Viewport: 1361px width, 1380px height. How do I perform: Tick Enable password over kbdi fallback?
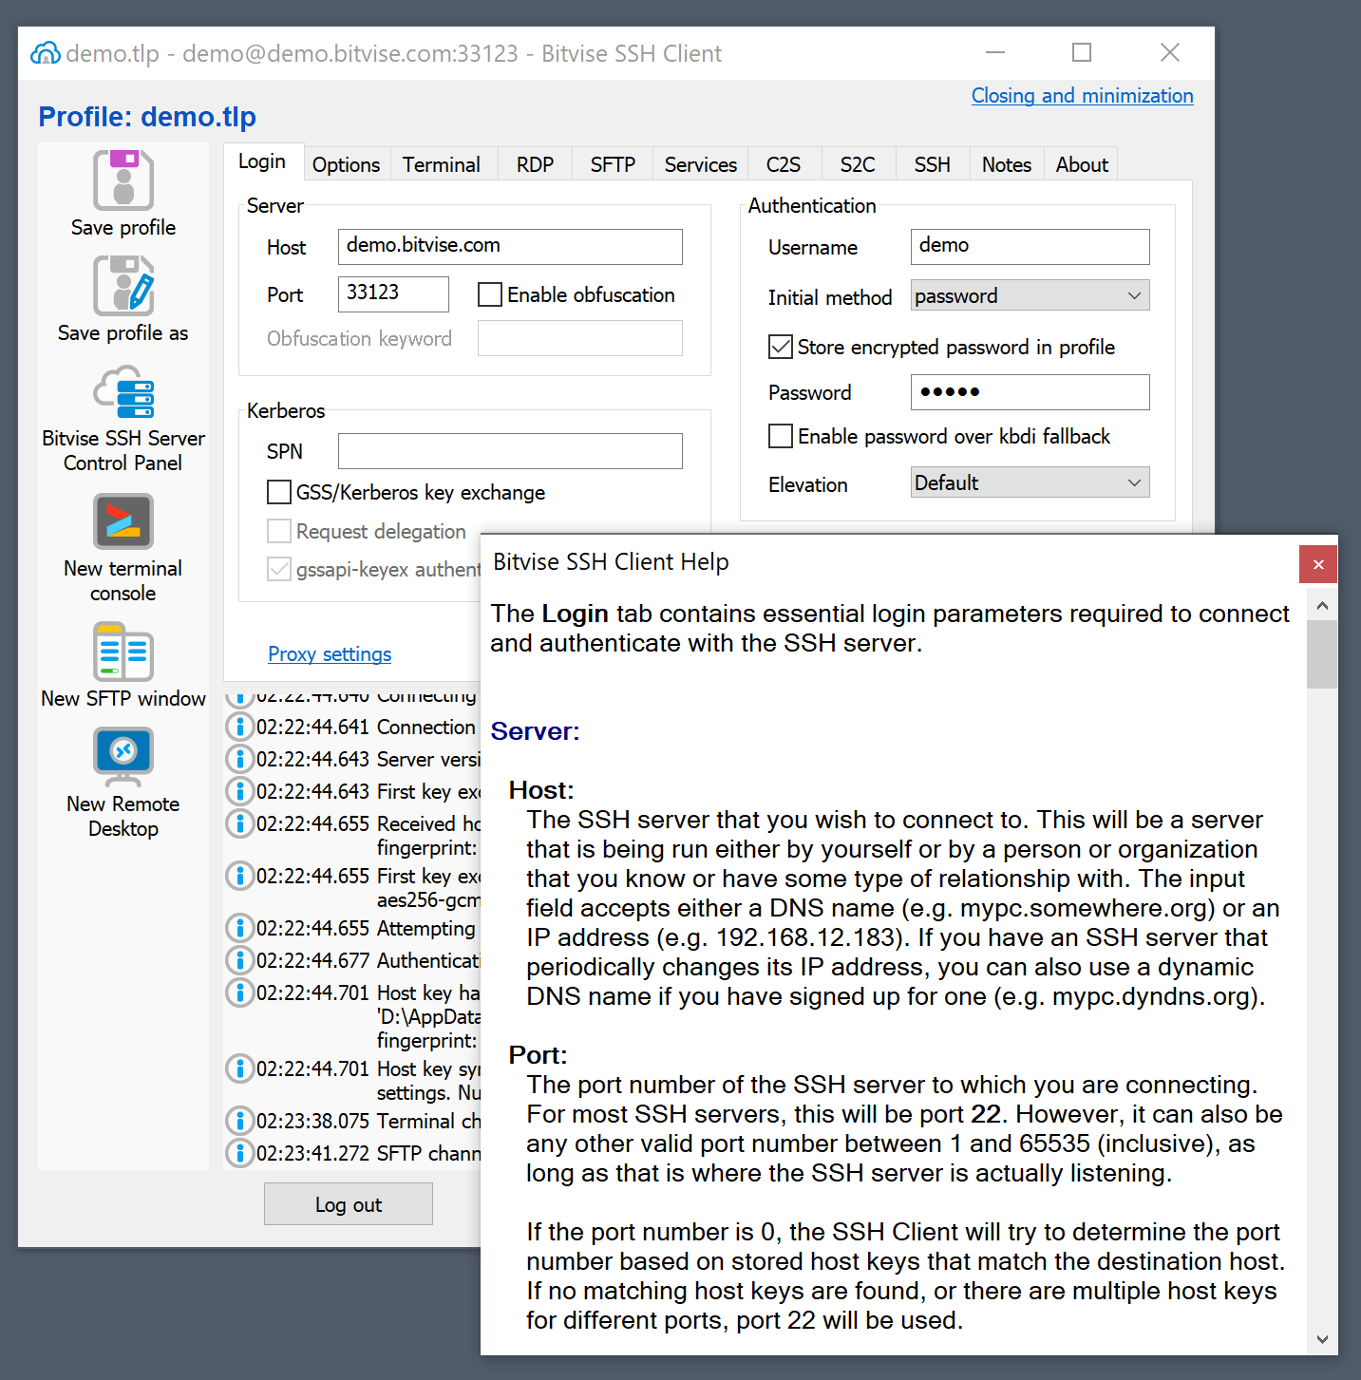click(781, 436)
